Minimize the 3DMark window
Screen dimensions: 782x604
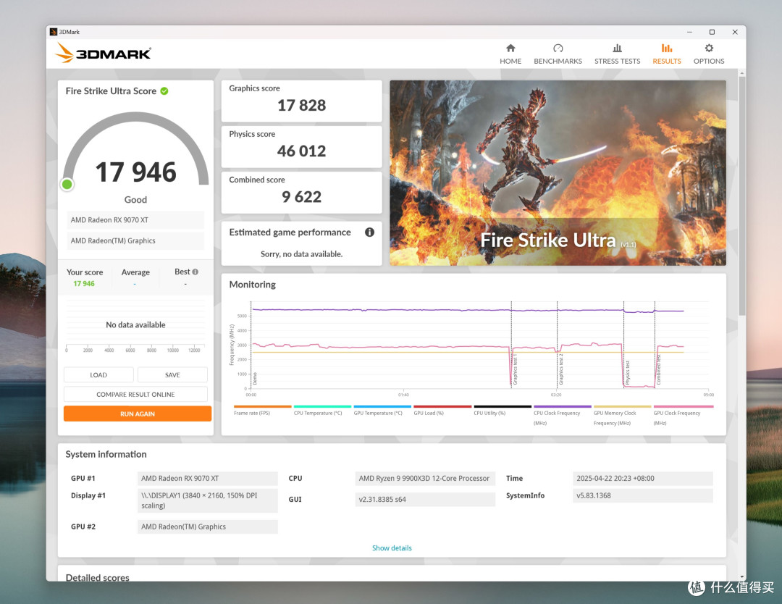pos(689,32)
